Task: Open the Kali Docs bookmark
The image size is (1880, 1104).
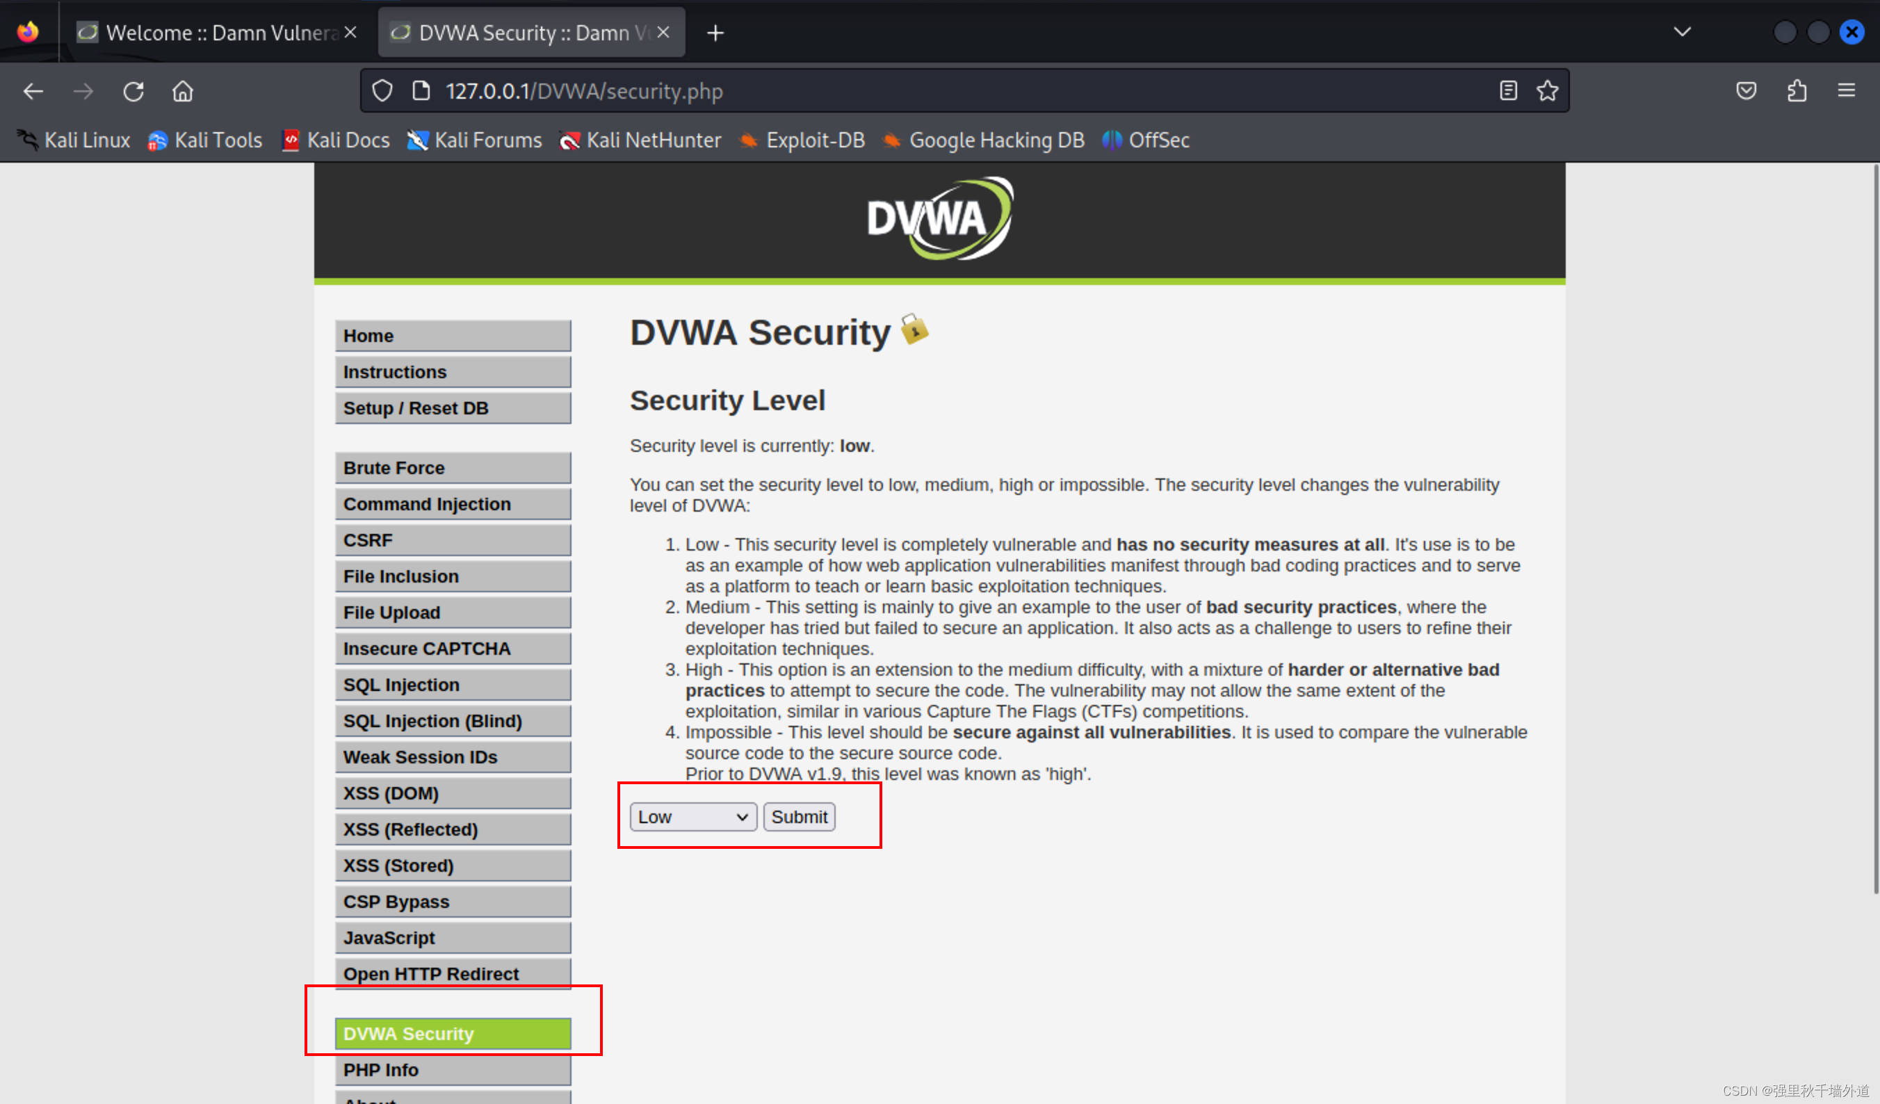Action: 336,140
